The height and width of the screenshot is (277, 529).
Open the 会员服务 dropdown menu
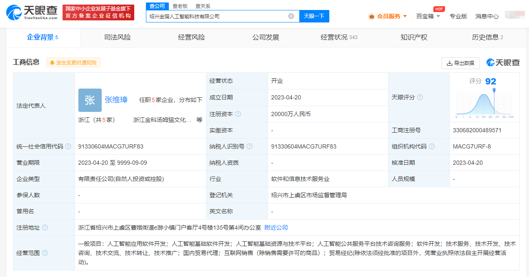click(x=388, y=16)
